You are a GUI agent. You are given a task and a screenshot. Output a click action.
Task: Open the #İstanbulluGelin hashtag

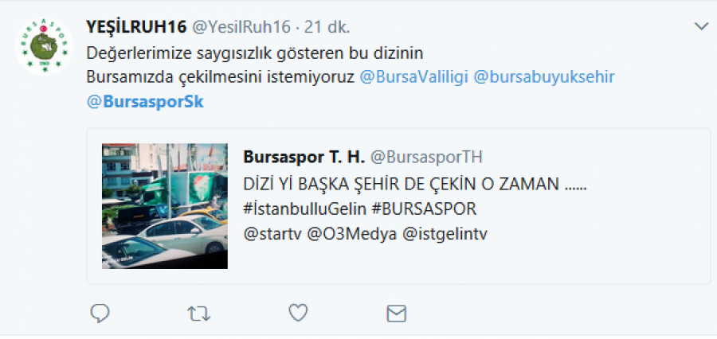[x=305, y=209]
